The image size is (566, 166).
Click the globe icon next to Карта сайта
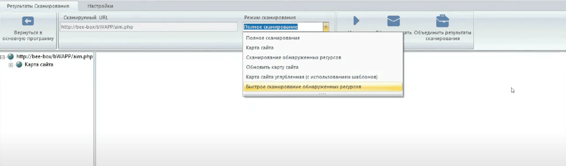[x=19, y=65]
